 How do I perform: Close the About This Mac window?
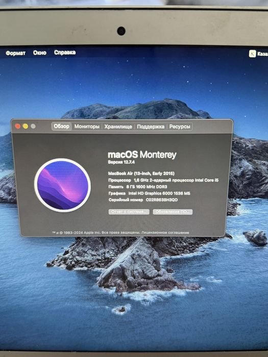(17, 126)
